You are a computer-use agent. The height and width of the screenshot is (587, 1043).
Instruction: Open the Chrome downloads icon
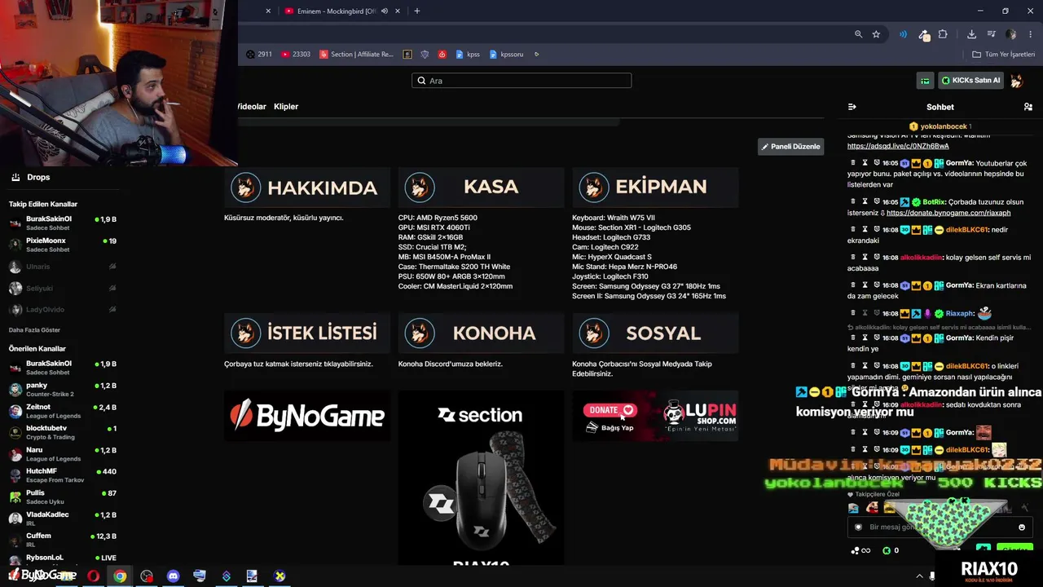[x=971, y=34]
